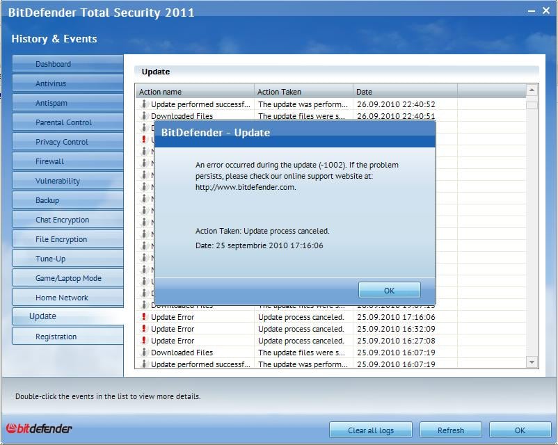This screenshot has height=445, width=558.
Task: Select Parental Control in the sidebar
Action: point(67,122)
